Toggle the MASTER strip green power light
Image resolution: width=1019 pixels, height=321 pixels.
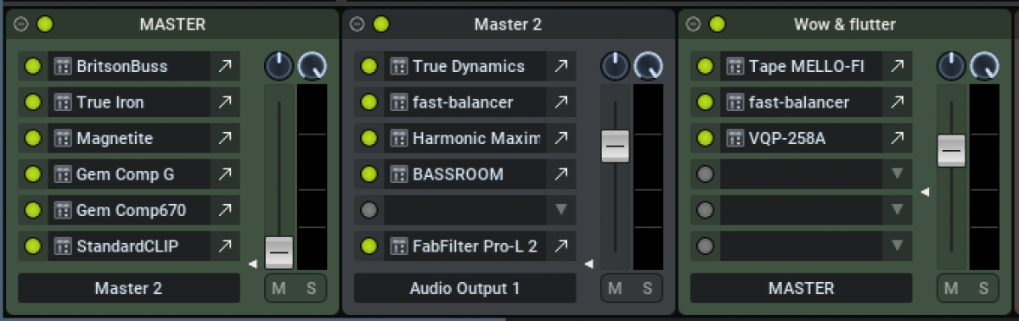tap(45, 25)
